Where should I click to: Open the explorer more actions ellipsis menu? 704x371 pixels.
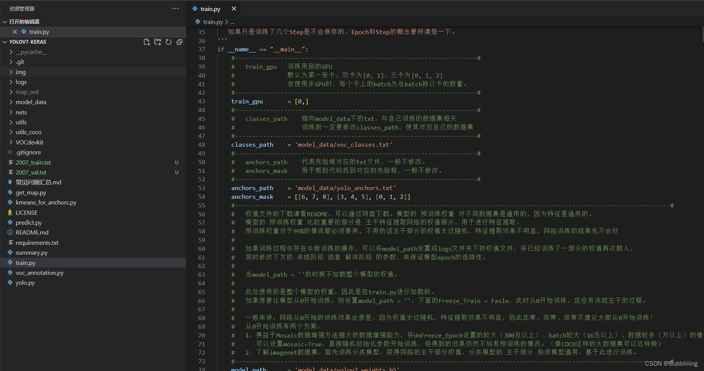click(x=175, y=8)
